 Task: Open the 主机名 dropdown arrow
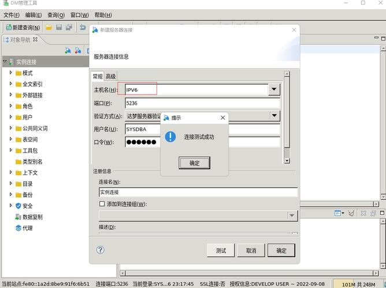tap(274, 89)
